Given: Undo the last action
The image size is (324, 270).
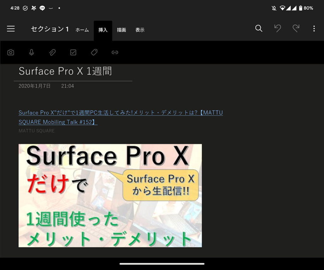Looking at the screenshot, I should click(x=277, y=28).
